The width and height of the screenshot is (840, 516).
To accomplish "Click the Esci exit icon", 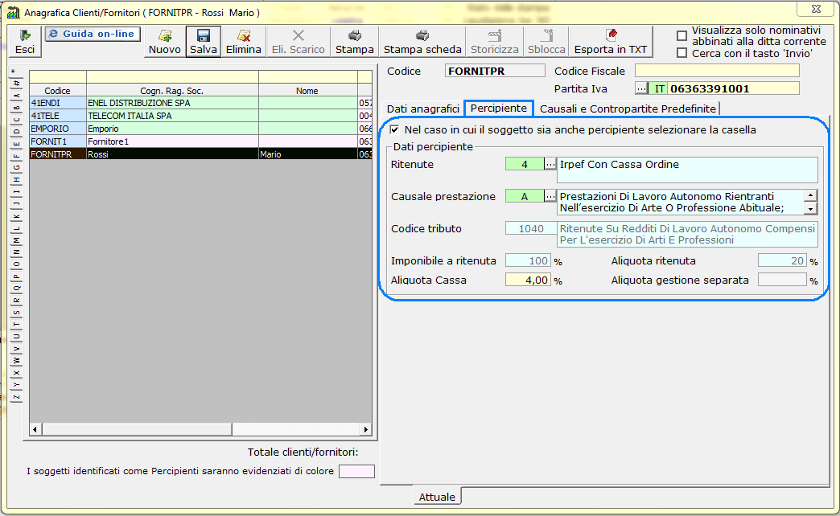I will 25,41.
